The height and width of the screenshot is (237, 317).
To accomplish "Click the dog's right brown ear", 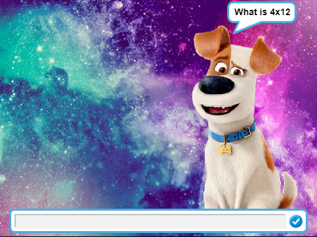I will point(265,57).
